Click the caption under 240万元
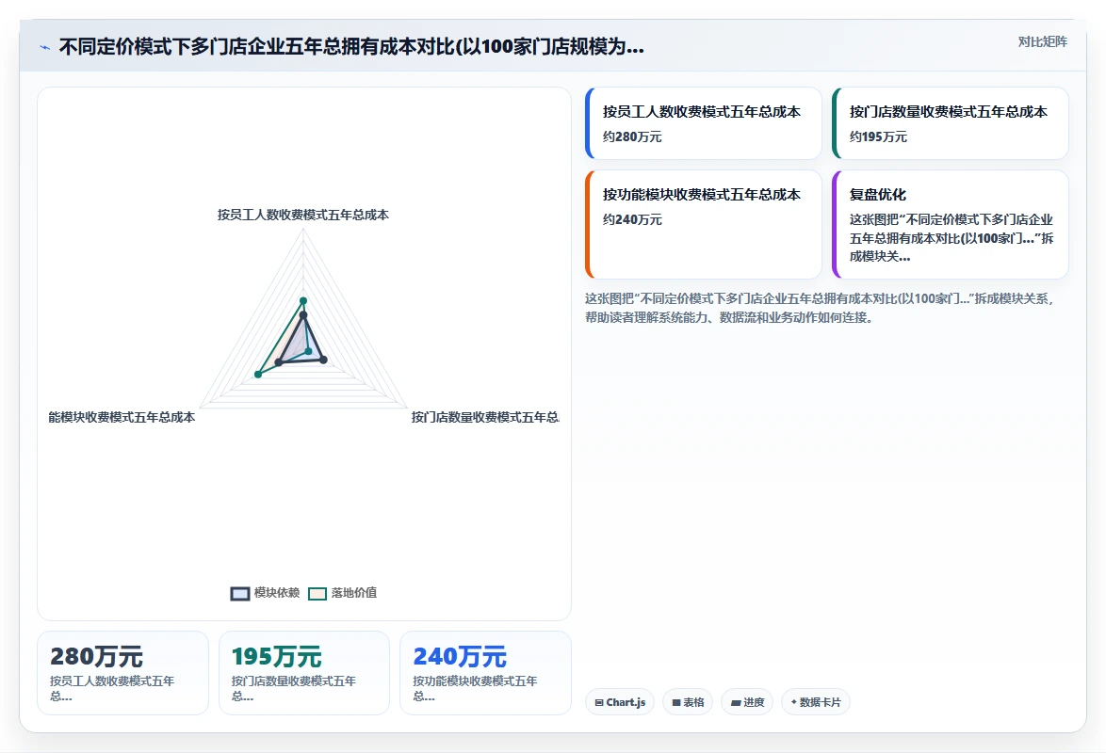Viewport: 1106px width, 753px height. tap(475, 688)
